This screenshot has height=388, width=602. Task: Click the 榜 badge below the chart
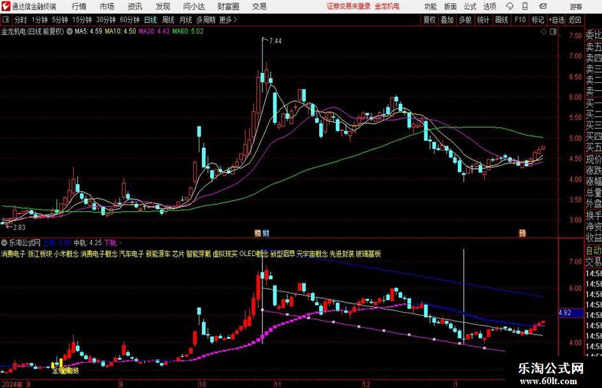click(x=257, y=233)
